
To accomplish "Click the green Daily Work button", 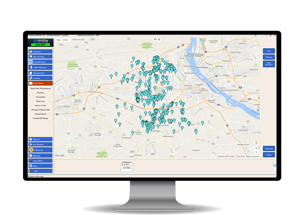I will click(40, 45).
